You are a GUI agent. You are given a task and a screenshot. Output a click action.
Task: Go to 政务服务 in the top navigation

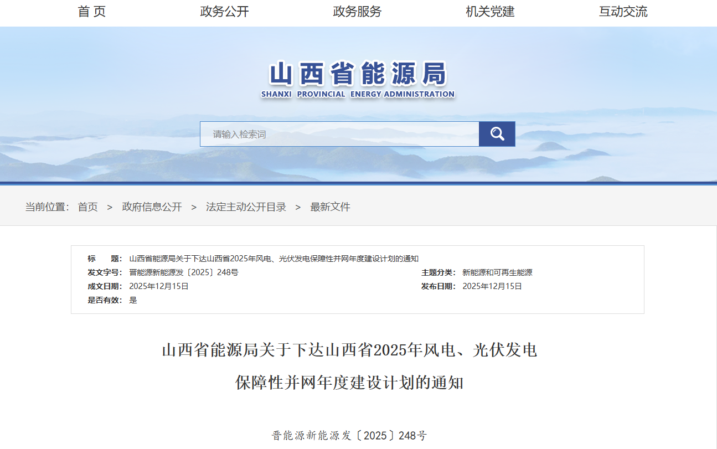coord(357,12)
